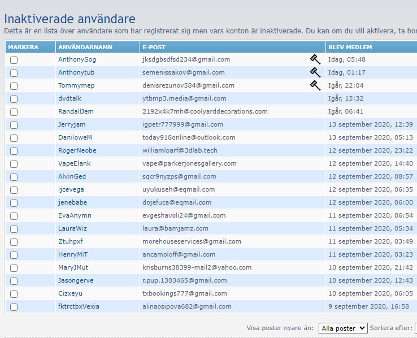The image size is (417, 338).
Task: Tick the checkbox beside AlvinGed
Action: click(x=14, y=177)
